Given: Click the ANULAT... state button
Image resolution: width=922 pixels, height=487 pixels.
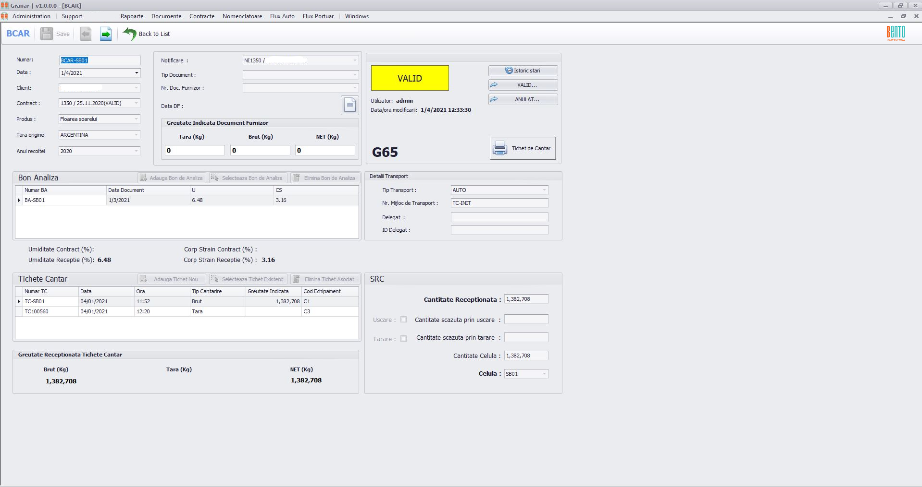Looking at the screenshot, I should coord(523,99).
